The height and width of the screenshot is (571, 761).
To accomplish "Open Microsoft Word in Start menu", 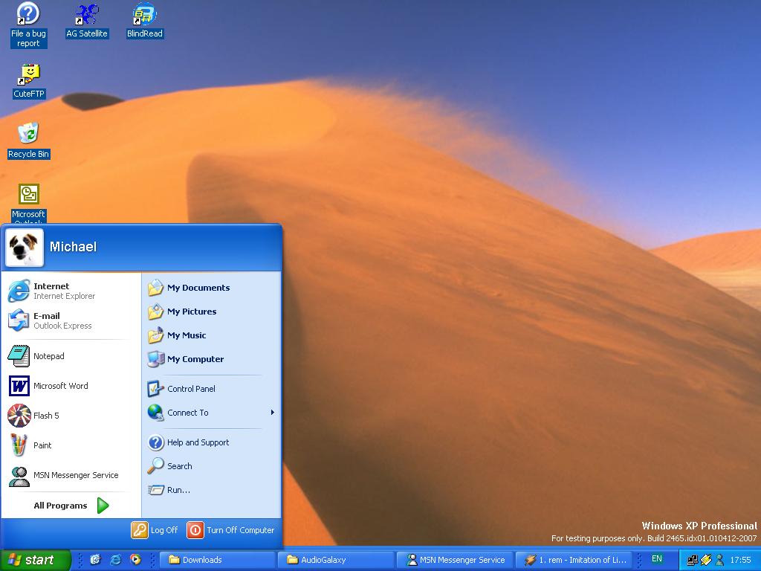I will click(x=59, y=386).
